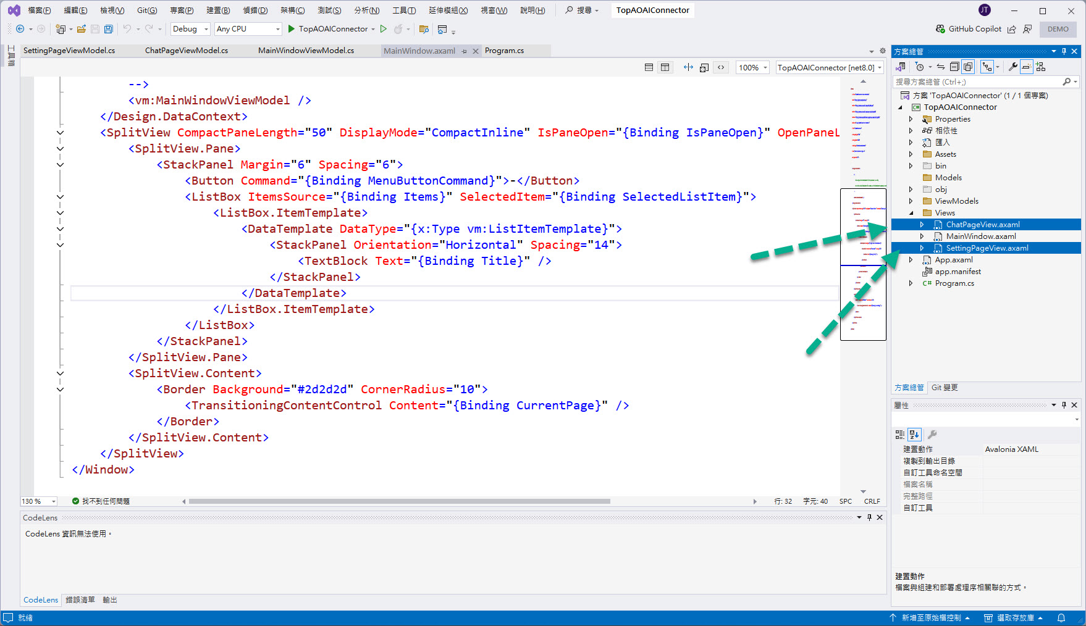Click the Save All disks icon
Screen dimensions: 1086x626
tap(108, 29)
